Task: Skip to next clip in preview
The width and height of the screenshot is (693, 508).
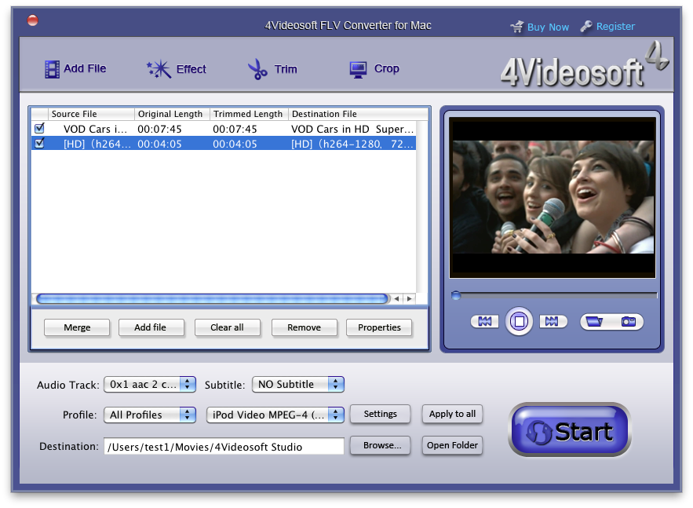Action: click(x=553, y=321)
